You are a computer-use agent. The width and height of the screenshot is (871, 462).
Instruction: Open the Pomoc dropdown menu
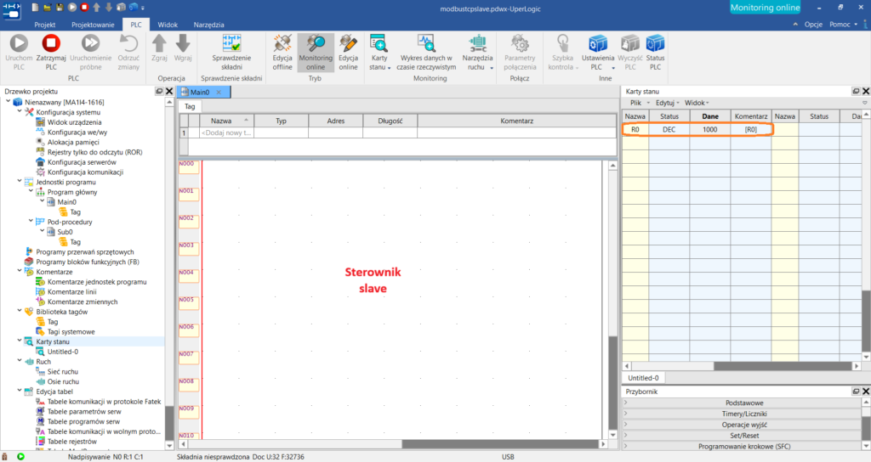click(x=843, y=25)
